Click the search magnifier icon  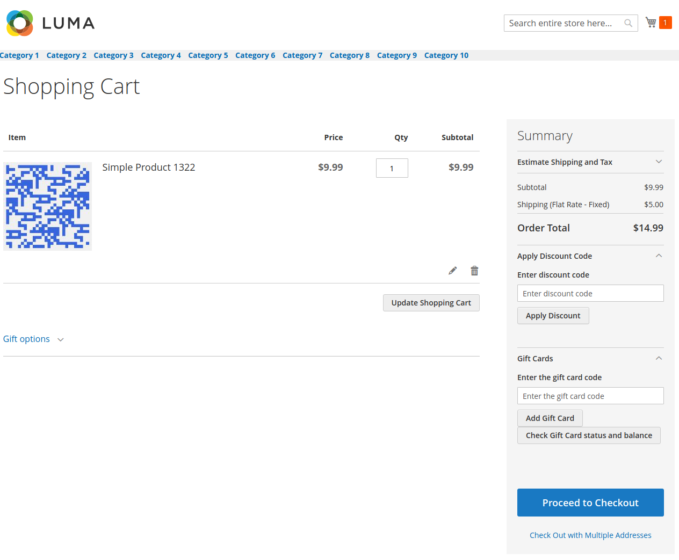coord(628,23)
